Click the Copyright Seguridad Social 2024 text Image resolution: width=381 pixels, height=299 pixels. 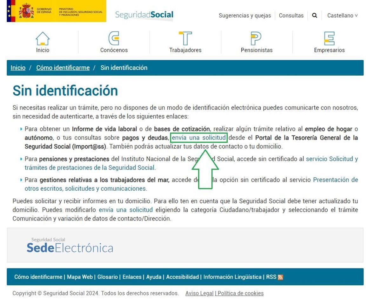(96, 293)
